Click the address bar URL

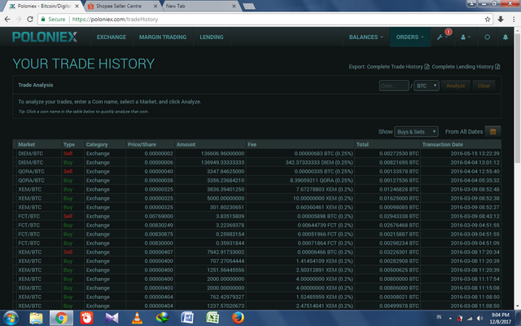click(115, 19)
